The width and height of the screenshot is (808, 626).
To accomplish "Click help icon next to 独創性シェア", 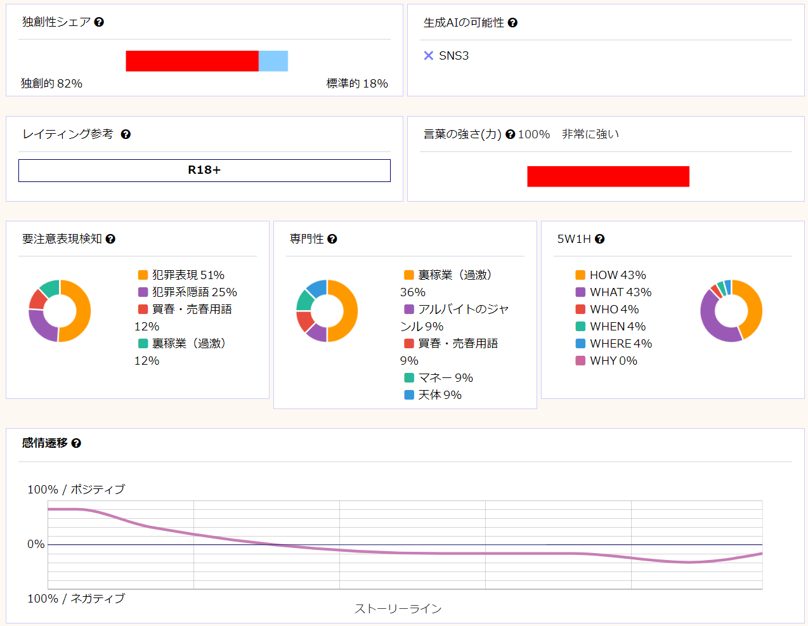I will 99,22.
